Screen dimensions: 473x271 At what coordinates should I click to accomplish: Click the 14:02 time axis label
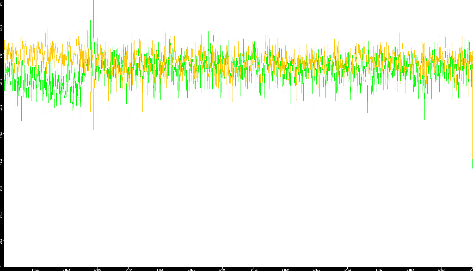66,270
